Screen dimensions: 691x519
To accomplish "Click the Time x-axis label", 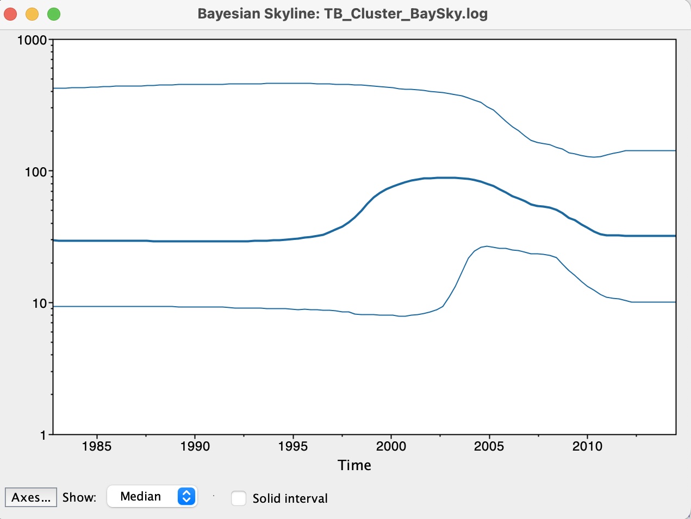I will point(354,465).
